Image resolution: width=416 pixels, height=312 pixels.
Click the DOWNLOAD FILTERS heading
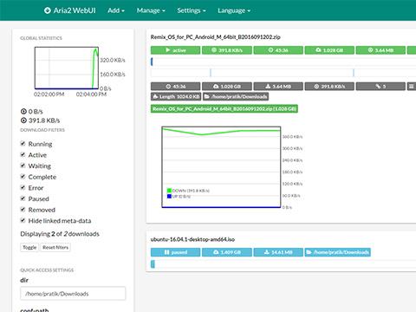click(x=42, y=130)
